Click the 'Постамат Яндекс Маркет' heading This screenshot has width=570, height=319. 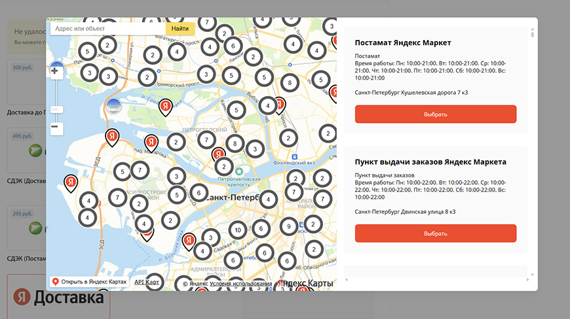pos(403,42)
